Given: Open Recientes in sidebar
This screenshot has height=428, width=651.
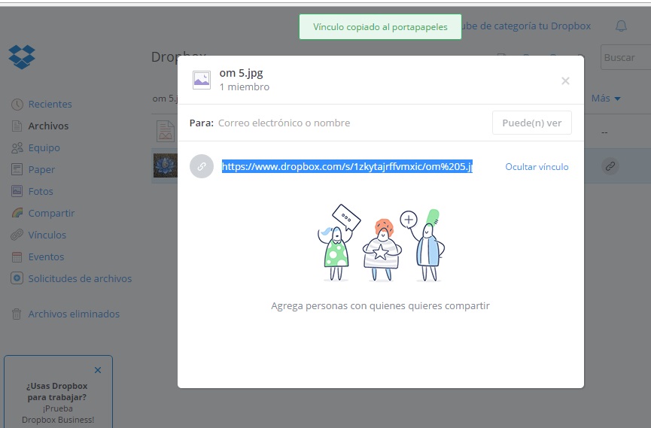Looking at the screenshot, I should click(x=50, y=105).
